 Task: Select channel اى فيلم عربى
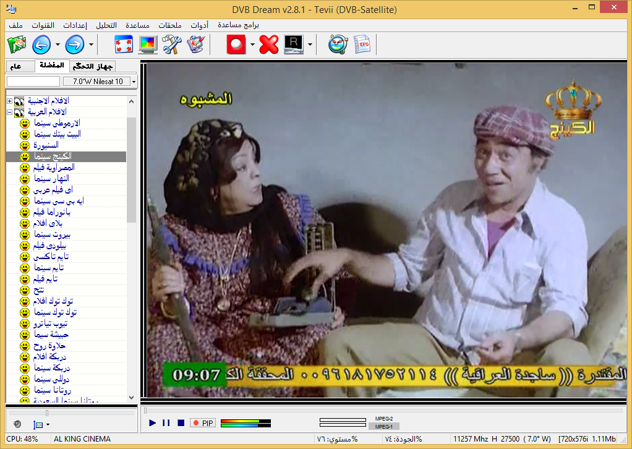point(53,190)
